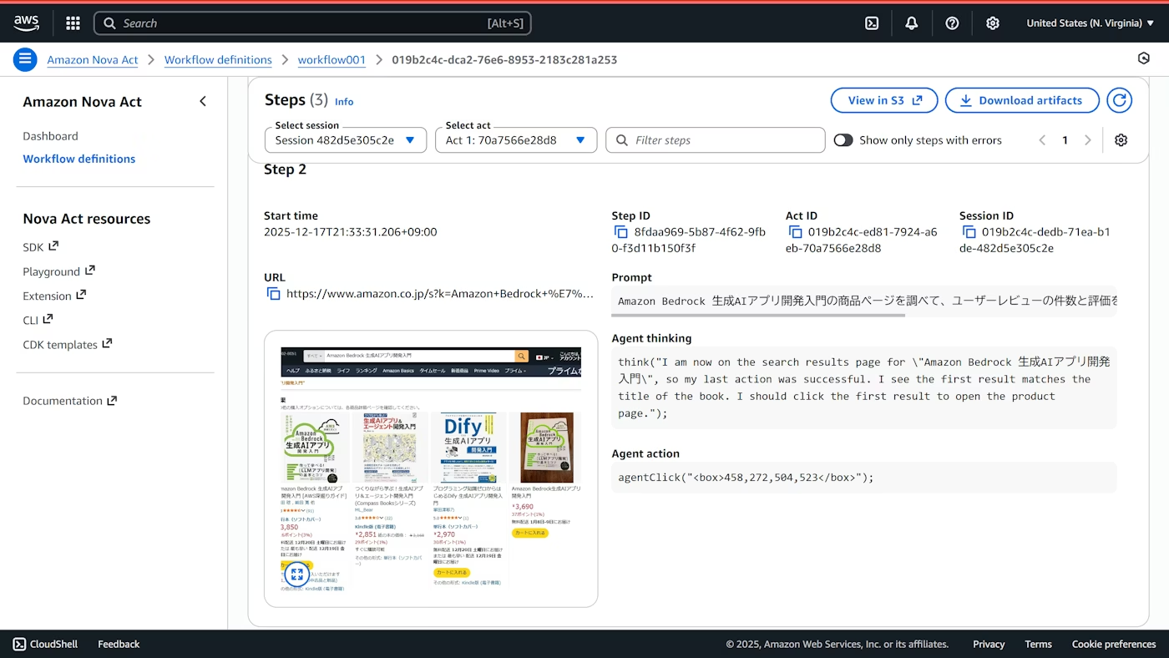Screen dimensions: 1169x658
Task: Go to the Amazon Nova Act breadcrumb
Action: pyautogui.click(x=93, y=60)
